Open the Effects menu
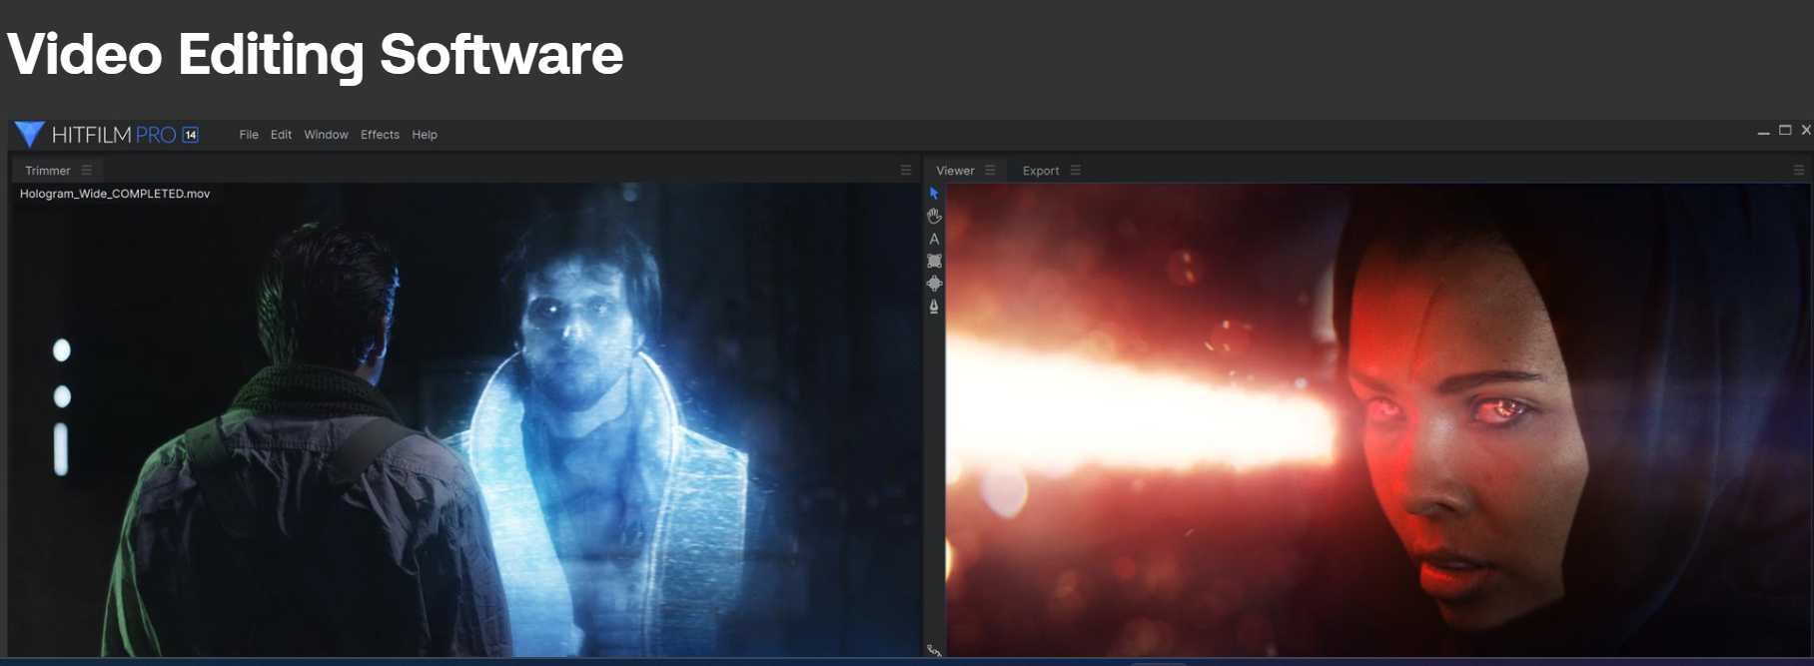The height and width of the screenshot is (666, 1814). [380, 135]
